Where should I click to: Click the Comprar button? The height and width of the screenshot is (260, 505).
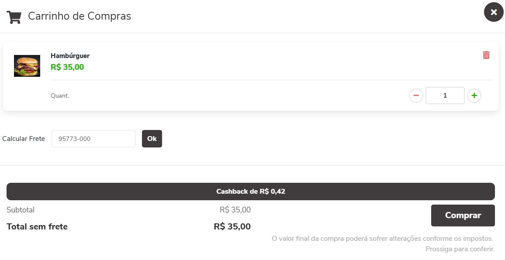click(463, 216)
